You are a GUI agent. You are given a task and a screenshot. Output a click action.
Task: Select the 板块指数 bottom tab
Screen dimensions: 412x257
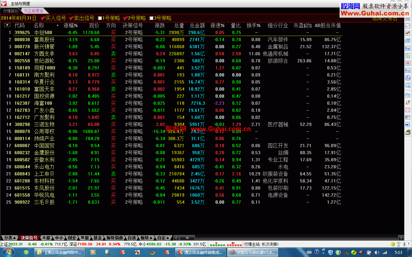coord(115,238)
